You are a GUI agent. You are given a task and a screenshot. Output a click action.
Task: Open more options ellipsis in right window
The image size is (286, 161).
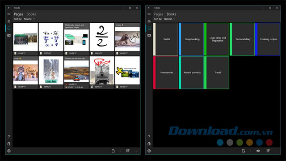277,151
